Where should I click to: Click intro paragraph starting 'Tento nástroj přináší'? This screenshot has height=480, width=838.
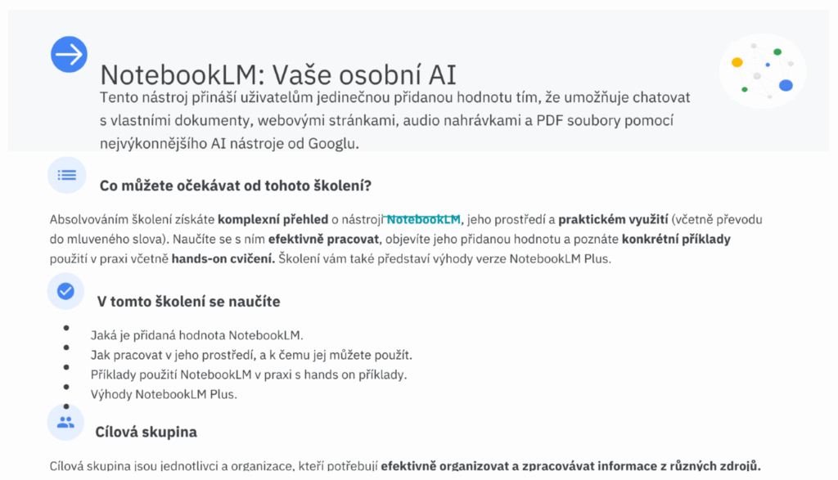tap(394, 121)
